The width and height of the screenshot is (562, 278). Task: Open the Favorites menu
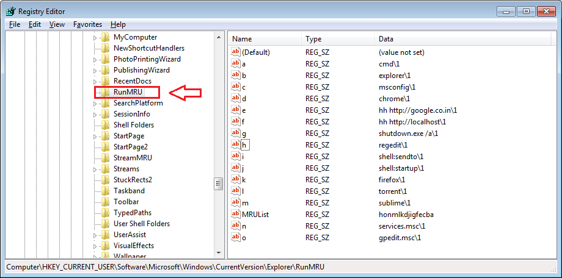click(x=87, y=24)
